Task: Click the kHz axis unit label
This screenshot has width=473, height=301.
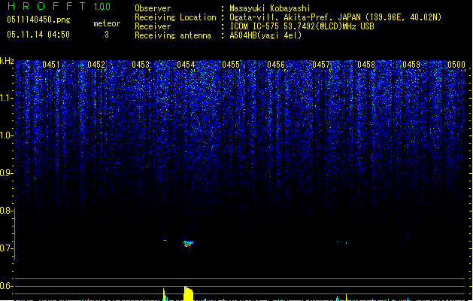Action: (x=7, y=61)
